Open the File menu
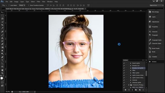 pyautogui.click(x=7, y=2)
